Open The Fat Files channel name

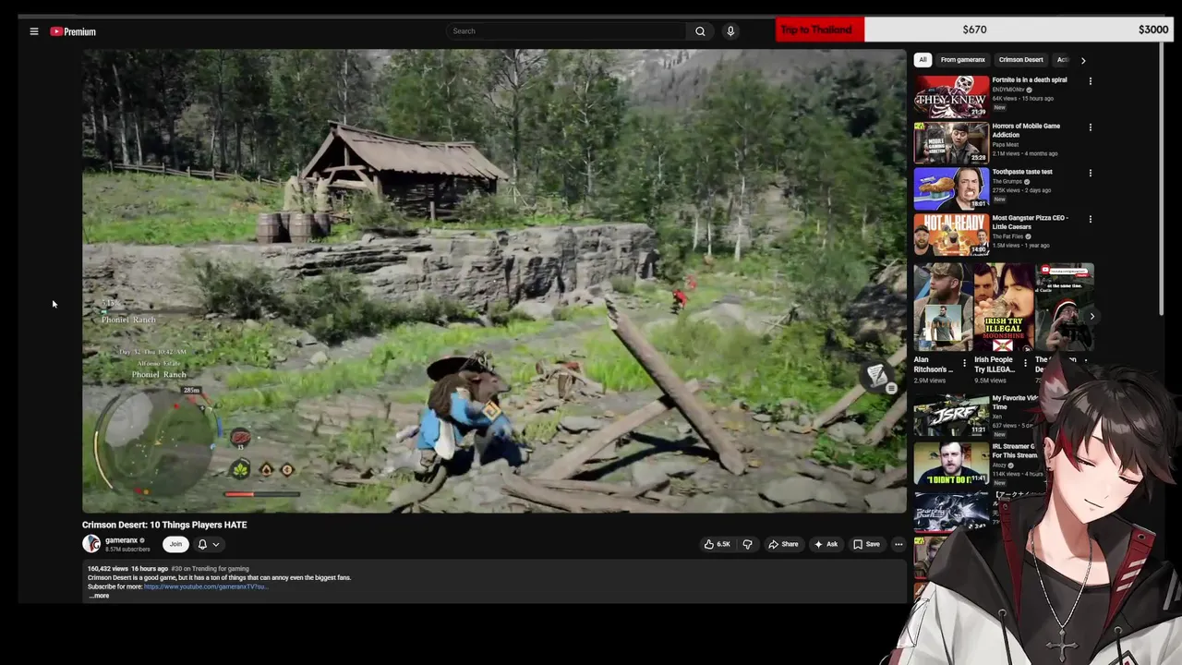(1009, 236)
